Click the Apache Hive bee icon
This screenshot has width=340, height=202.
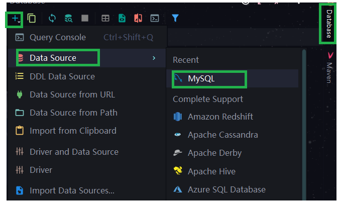[x=178, y=170]
